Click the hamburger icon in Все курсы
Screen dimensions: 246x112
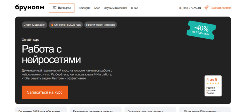point(55,8)
